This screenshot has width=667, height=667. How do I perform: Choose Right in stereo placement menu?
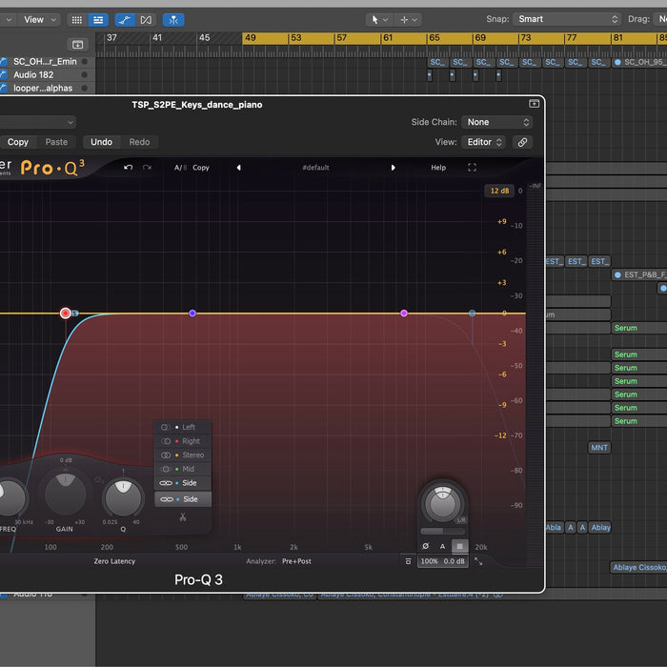[183, 441]
